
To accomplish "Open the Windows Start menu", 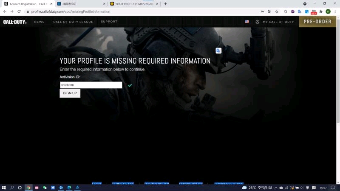I will (4, 188).
